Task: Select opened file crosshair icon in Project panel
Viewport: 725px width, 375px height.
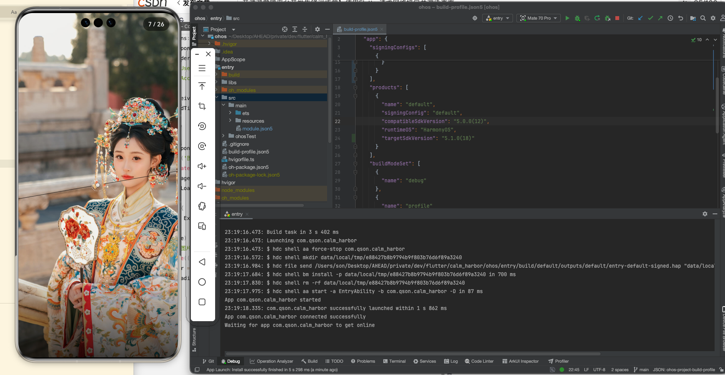Action: (x=285, y=29)
